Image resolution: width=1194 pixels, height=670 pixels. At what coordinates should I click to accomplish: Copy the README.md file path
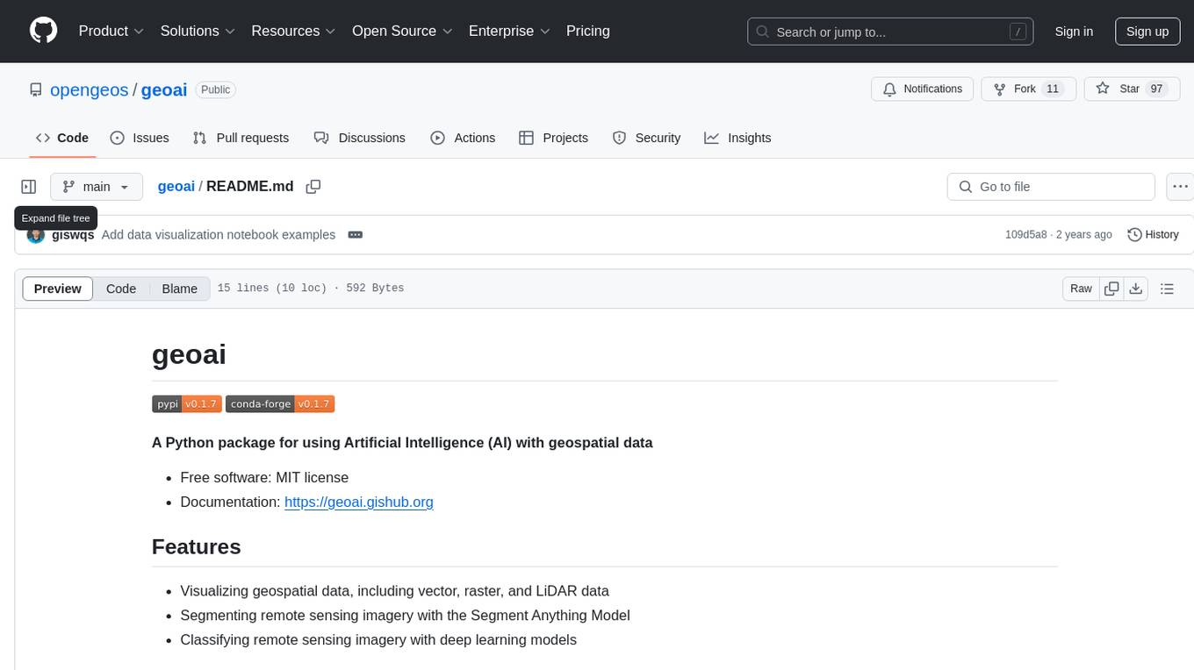(313, 187)
